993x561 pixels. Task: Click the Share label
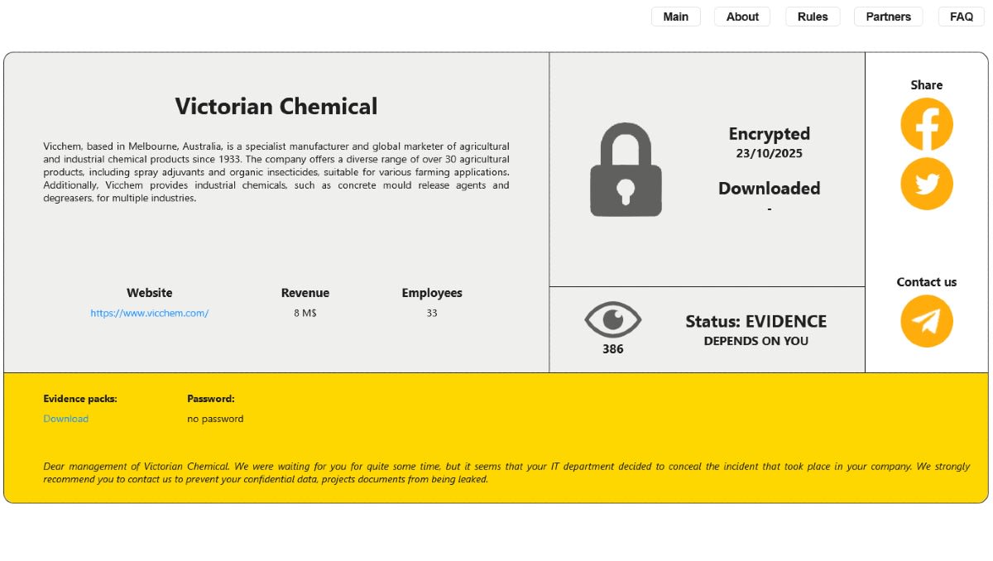click(927, 85)
